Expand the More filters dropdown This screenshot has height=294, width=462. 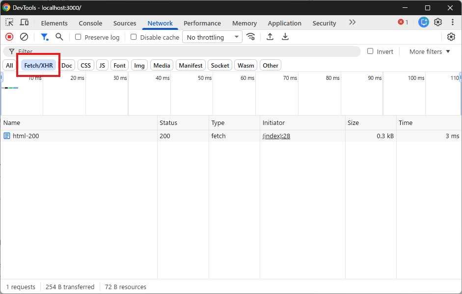(430, 52)
